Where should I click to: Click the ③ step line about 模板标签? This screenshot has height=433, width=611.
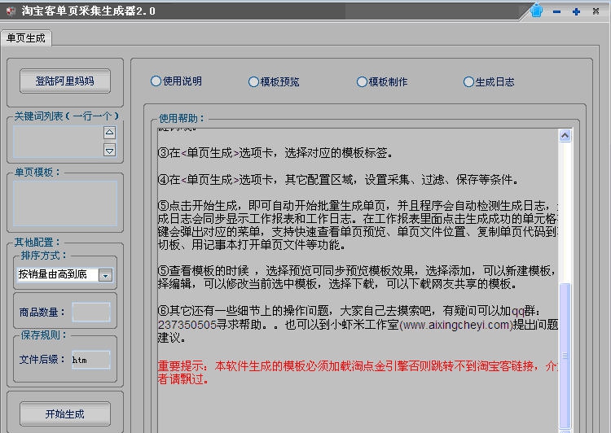tap(275, 153)
